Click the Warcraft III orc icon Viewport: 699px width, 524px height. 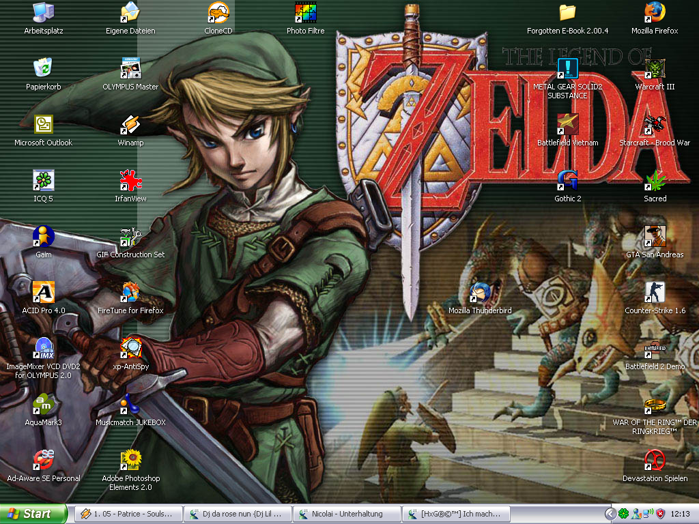655,68
